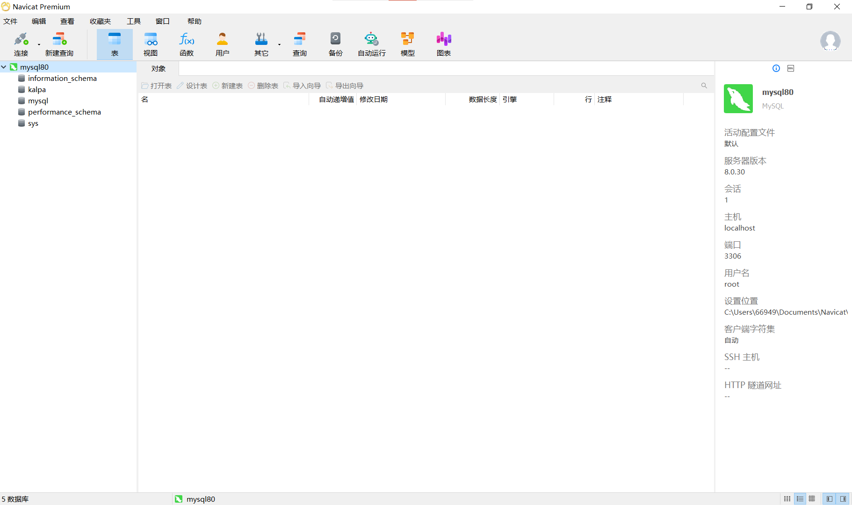Open the 编辑 menu
852x505 pixels.
pos(39,21)
